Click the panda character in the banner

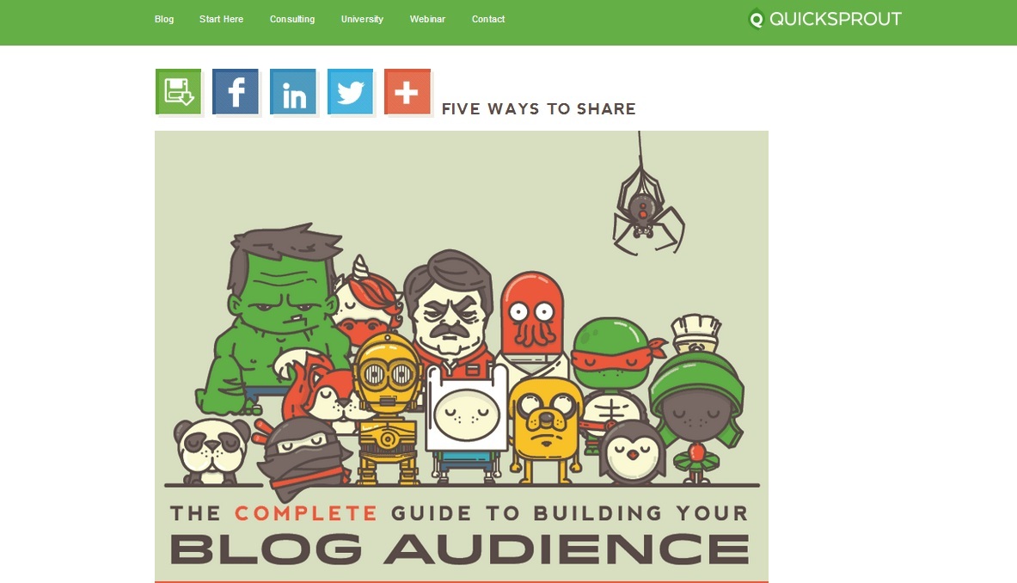pyautogui.click(x=212, y=451)
